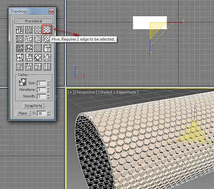This screenshot has width=214, height=189.
Task: Click the red-highlighted Hive pattern icon
Action: pos(47,30)
